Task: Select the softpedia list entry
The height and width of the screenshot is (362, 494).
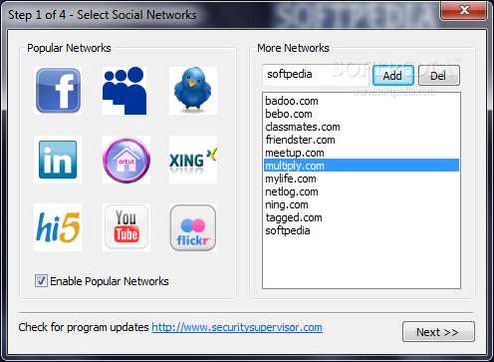Action: click(362, 230)
